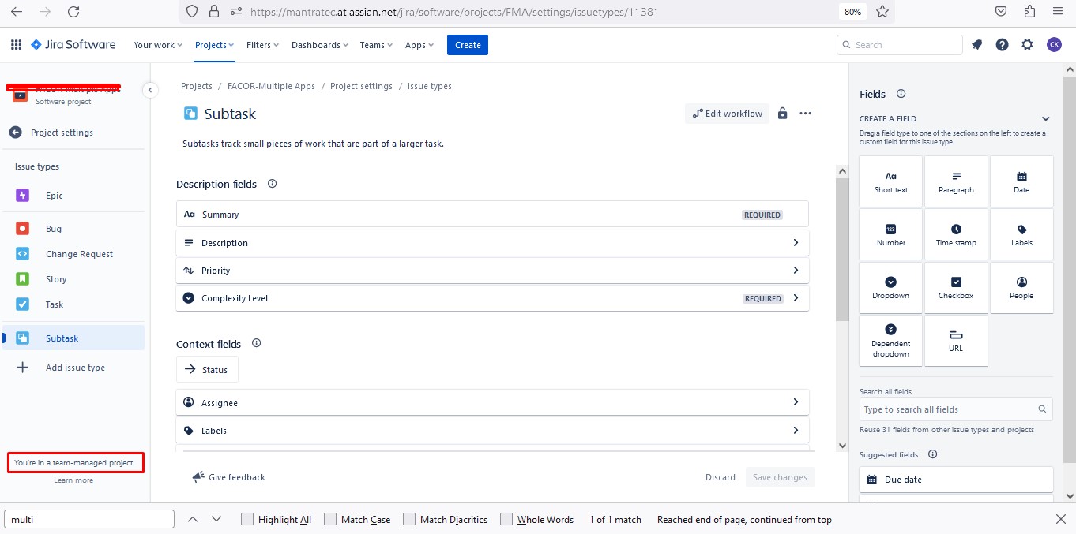This screenshot has height=534, width=1076.
Task: Click the lock icon beside Edit workflow
Action: click(x=783, y=113)
